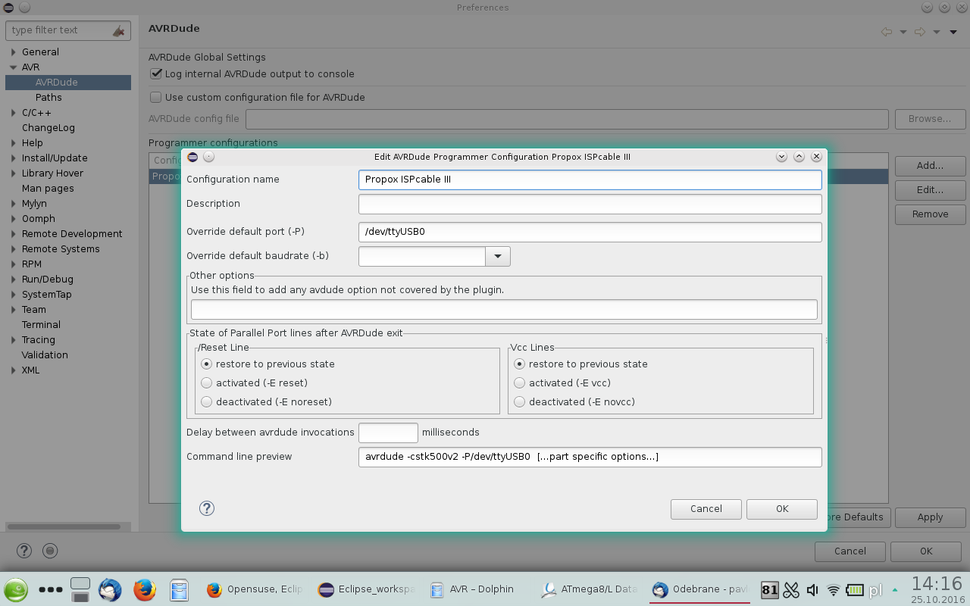
Task: Select Paths under AVR in the tree
Action: 48,98
